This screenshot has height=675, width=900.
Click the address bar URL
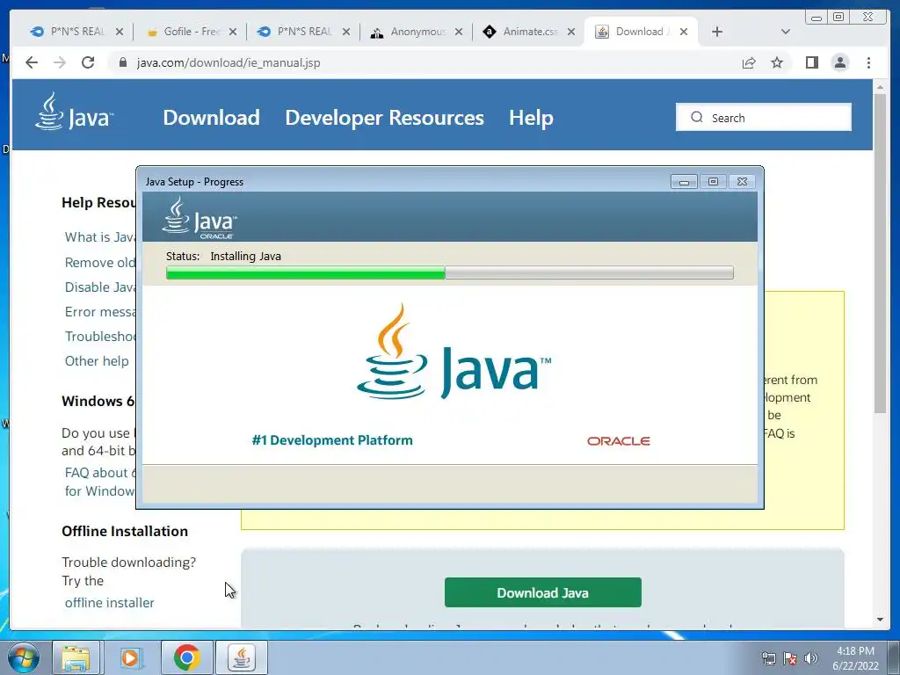(229, 62)
